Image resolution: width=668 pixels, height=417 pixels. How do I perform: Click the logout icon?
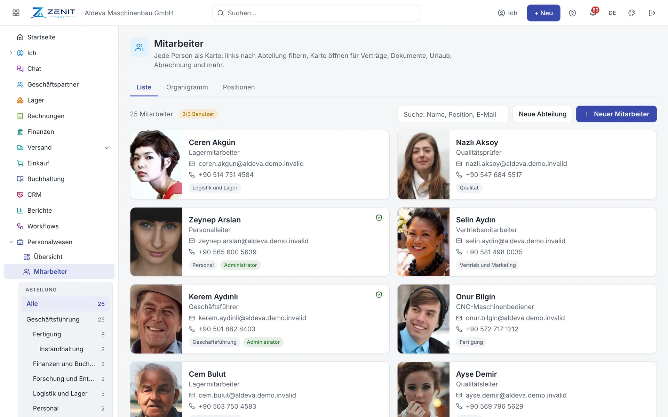click(x=652, y=13)
